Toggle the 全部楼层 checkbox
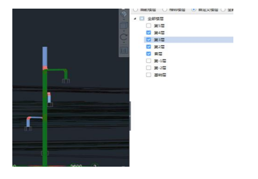258x179 pixels. [x=142, y=18]
